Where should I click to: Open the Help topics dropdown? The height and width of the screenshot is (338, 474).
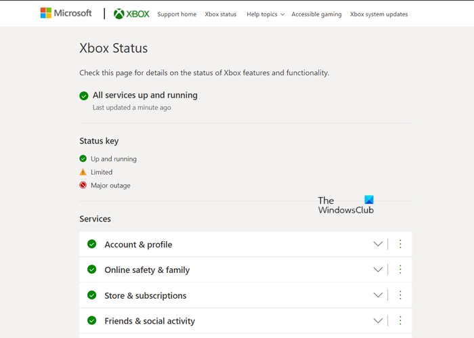point(265,14)
